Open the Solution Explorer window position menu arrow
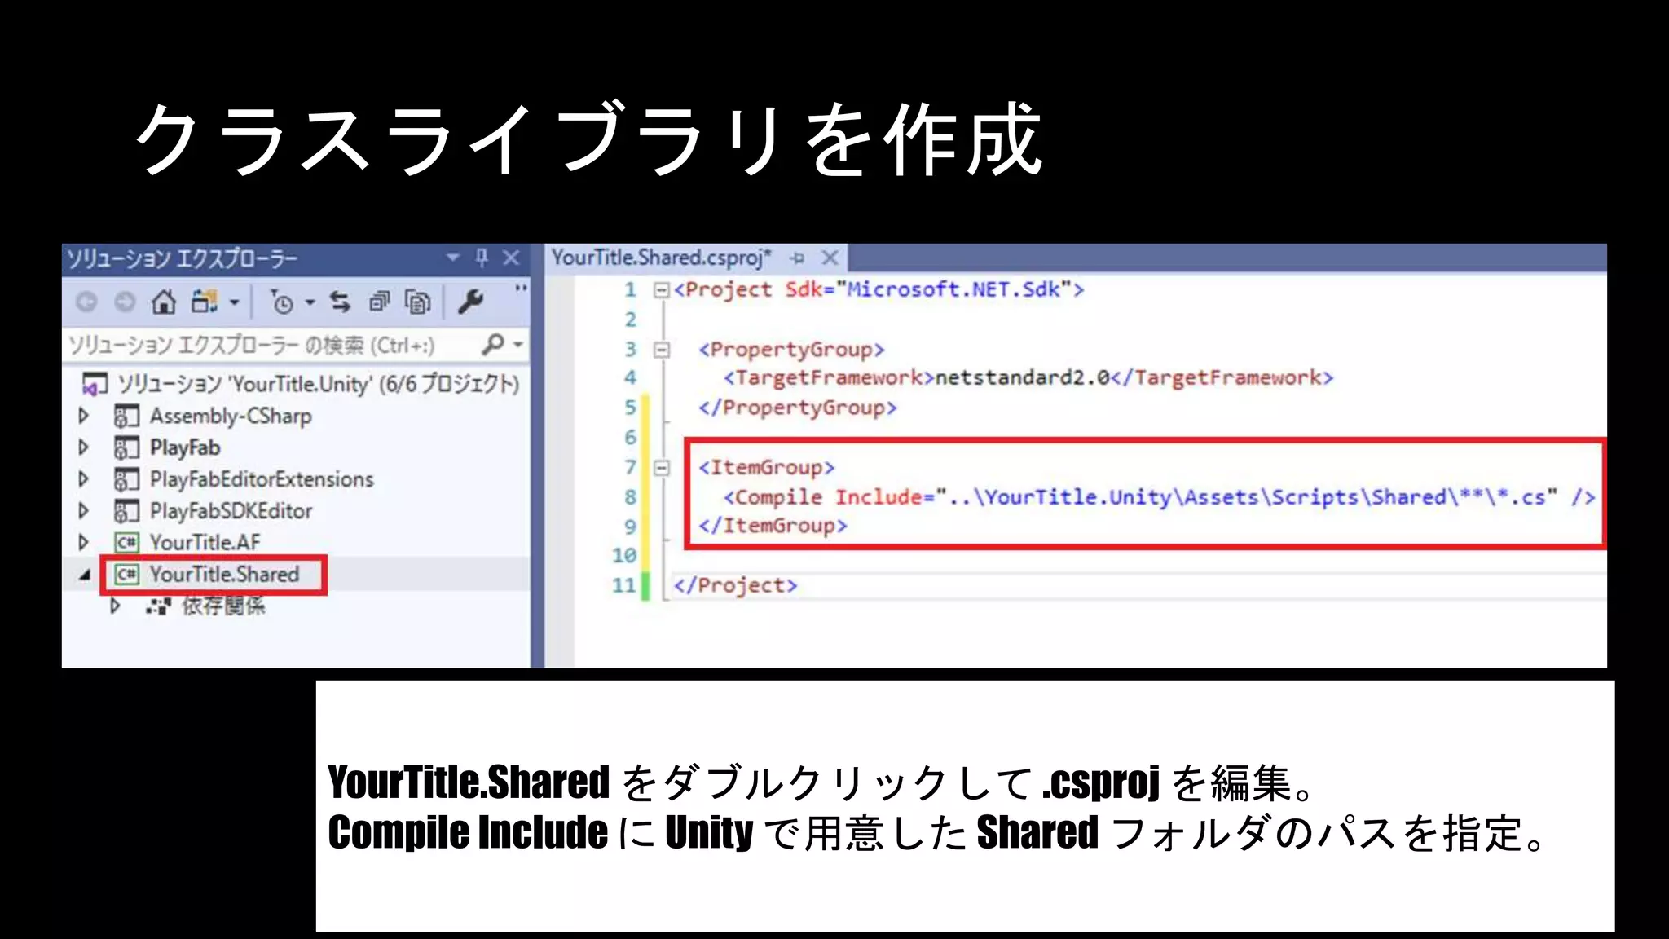Viewport: 1669px width, 939px height. (x=453, y=258)
